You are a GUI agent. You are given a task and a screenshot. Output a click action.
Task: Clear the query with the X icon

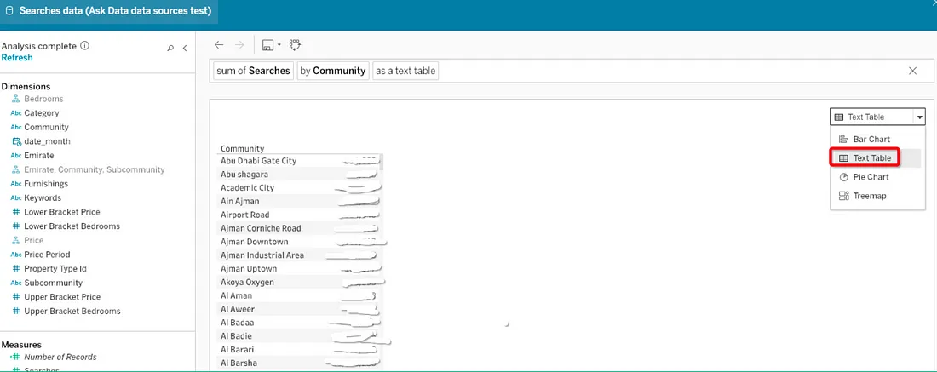[913, 72]
